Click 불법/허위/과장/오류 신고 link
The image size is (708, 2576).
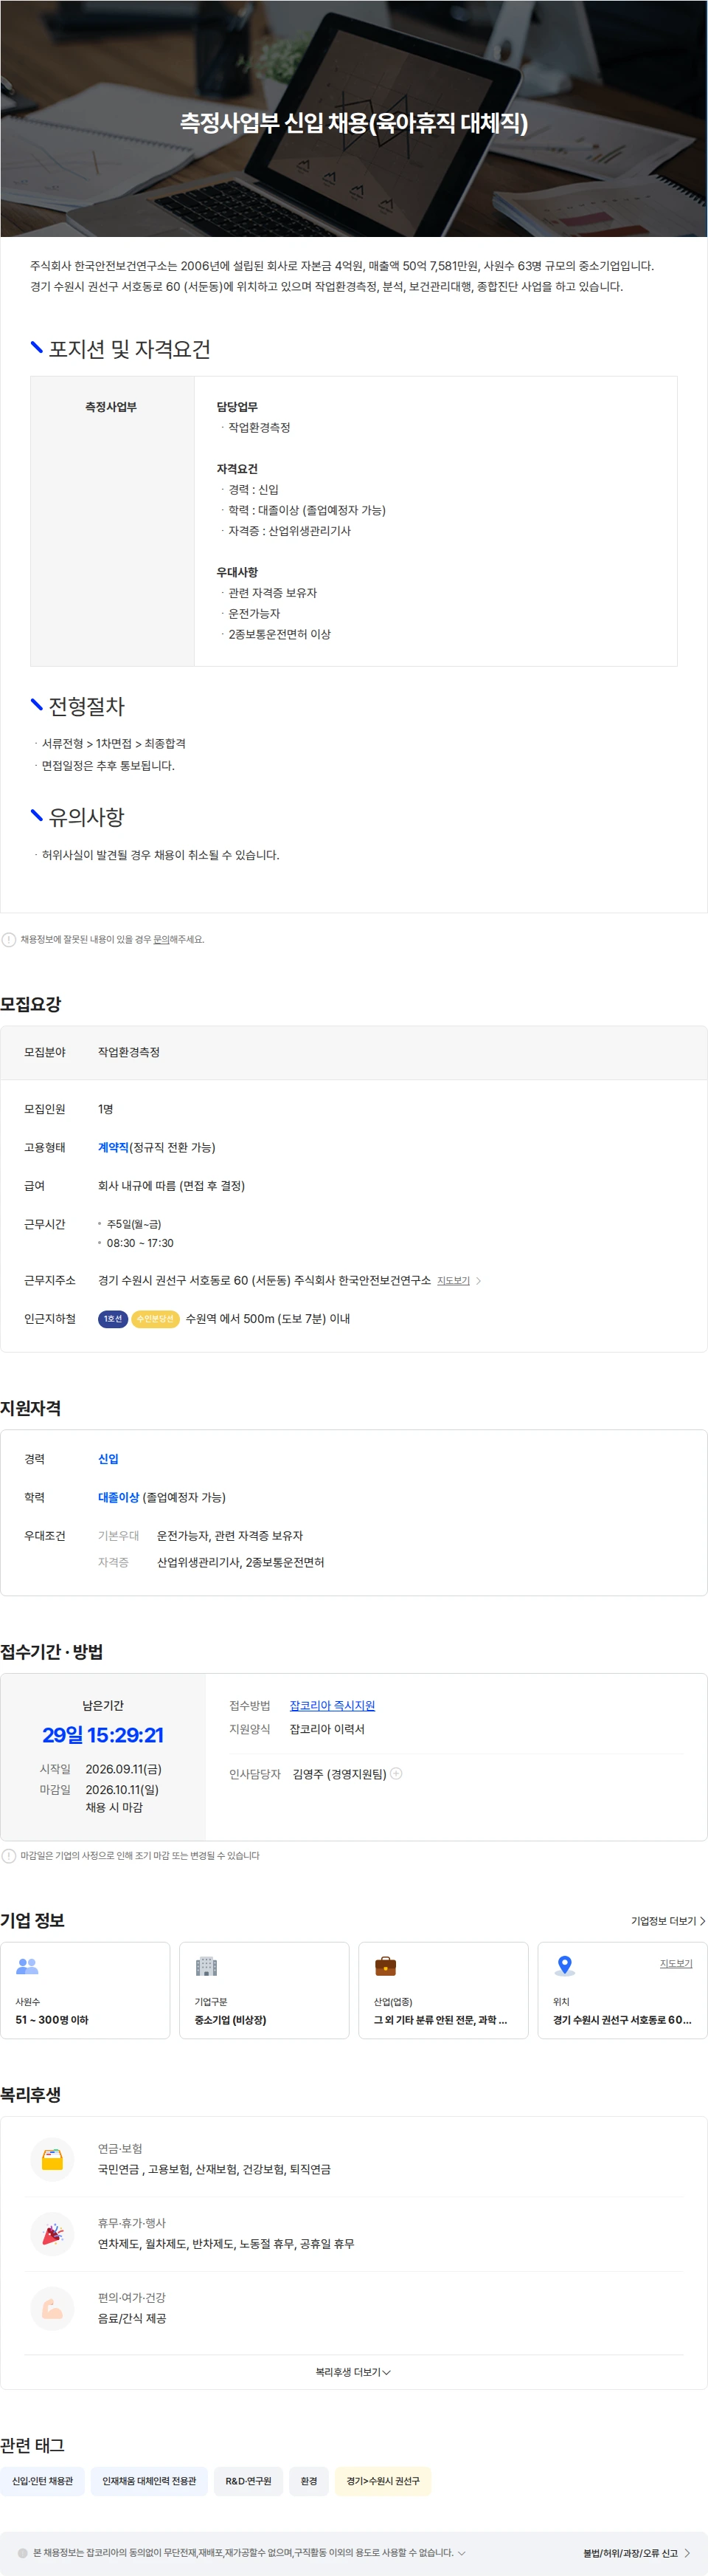[x=636, y=2552]
